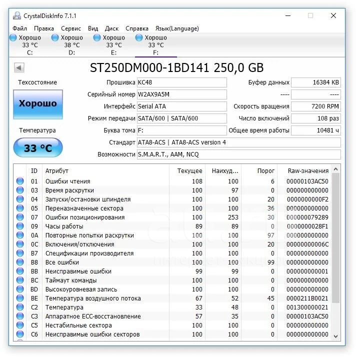Click status icon for Таймаут команды
356x357 pixels.
pos(20,280)
